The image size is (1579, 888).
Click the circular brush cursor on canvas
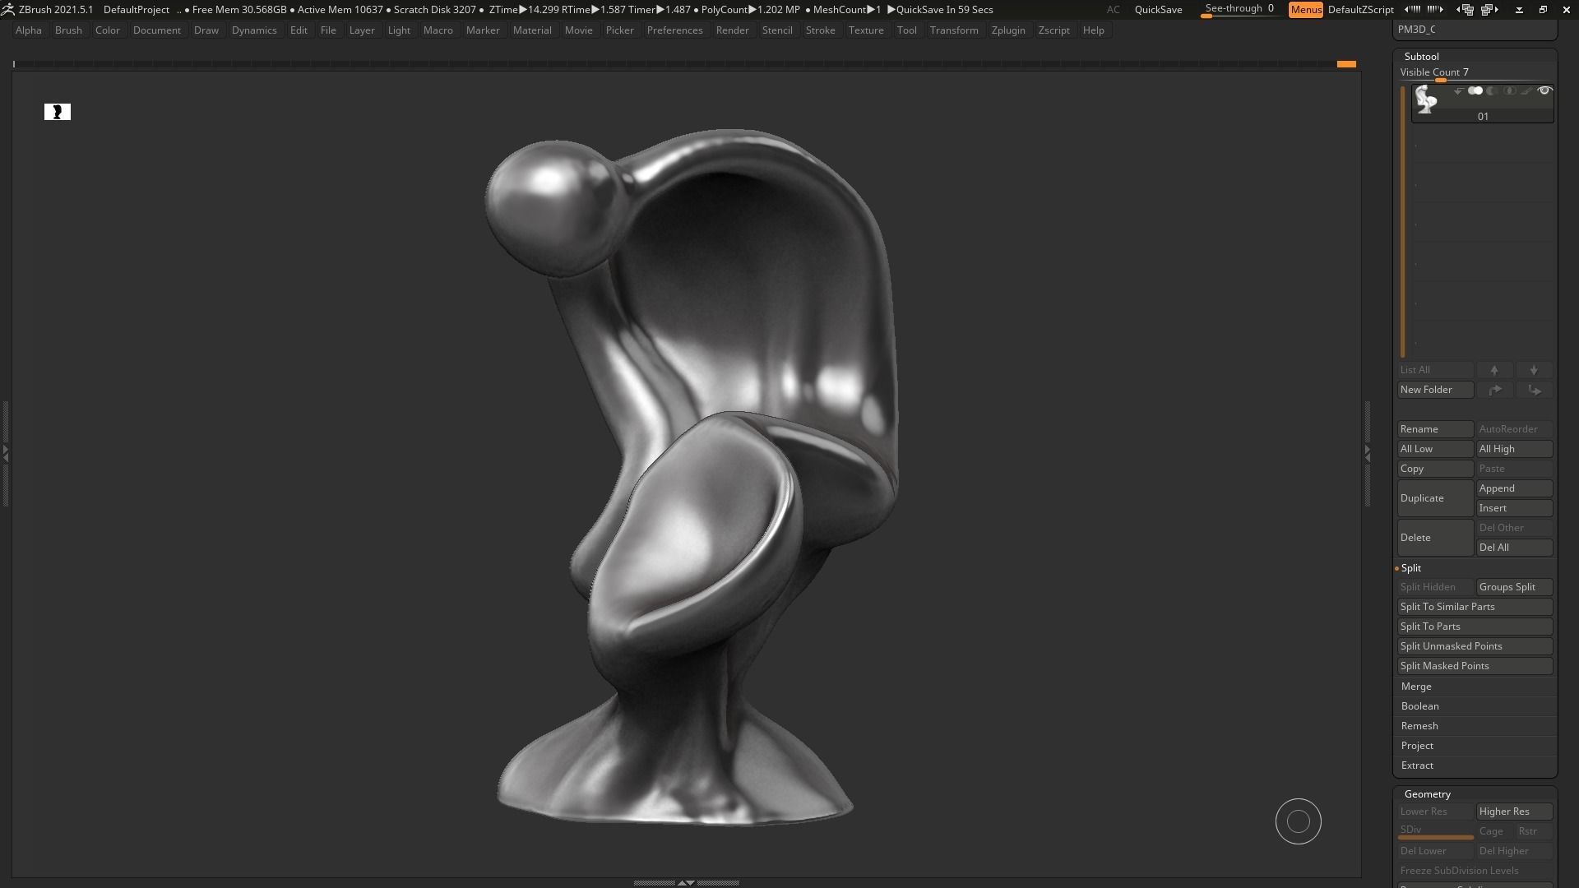tap(1299, 821)
